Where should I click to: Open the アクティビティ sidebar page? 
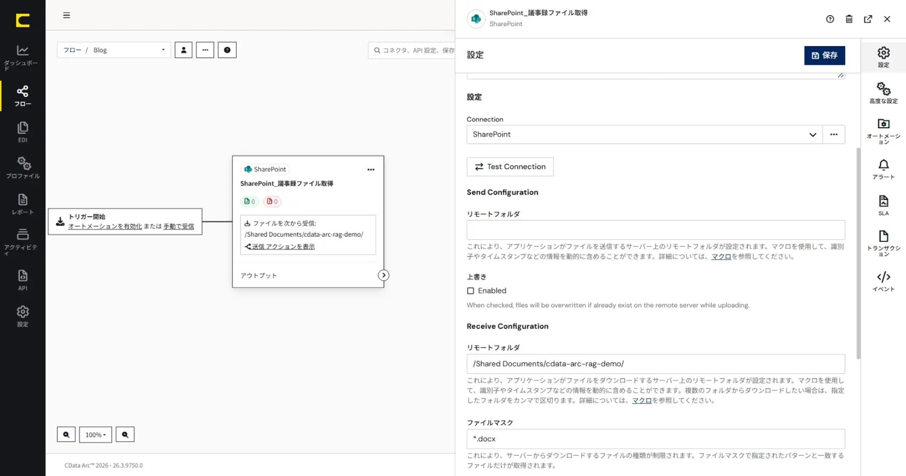[23, 241]
